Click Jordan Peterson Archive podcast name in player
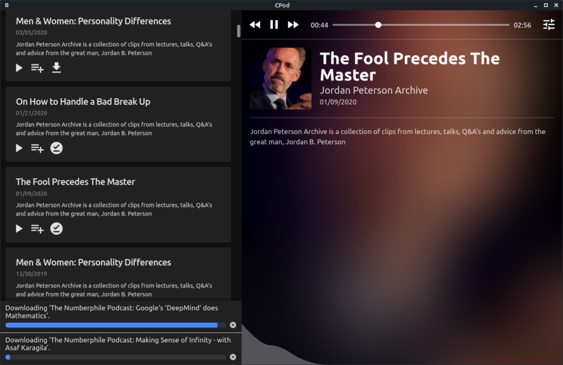This screenshot has height=365, width=563. (373, 90)
